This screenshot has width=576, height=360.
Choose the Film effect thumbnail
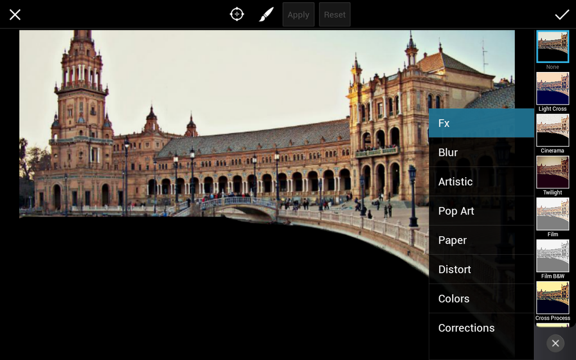click(x=552, y=214)
